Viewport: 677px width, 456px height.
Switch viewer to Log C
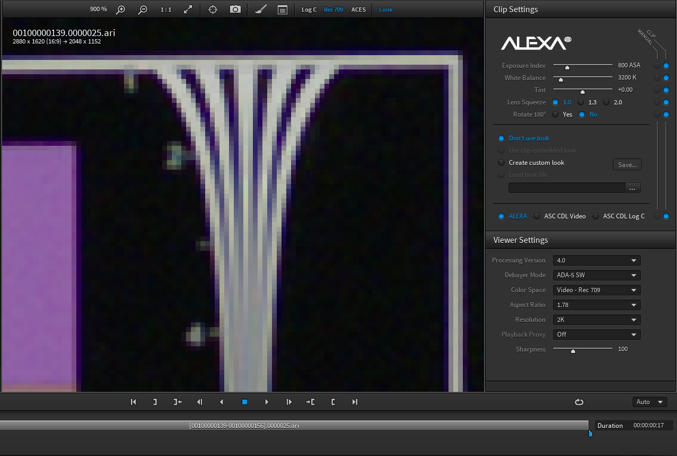[x=309, y=10]
